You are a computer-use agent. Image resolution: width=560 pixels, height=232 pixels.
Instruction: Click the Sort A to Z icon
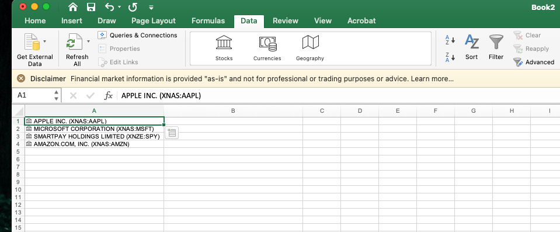(450, 40)
